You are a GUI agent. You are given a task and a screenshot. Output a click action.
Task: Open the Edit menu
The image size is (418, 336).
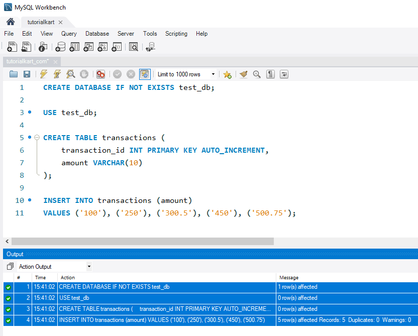pos(27,34)
